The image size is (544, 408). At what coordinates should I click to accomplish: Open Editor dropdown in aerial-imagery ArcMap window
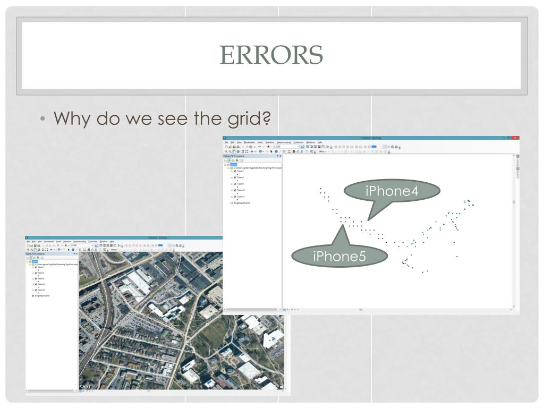(114, 250)
